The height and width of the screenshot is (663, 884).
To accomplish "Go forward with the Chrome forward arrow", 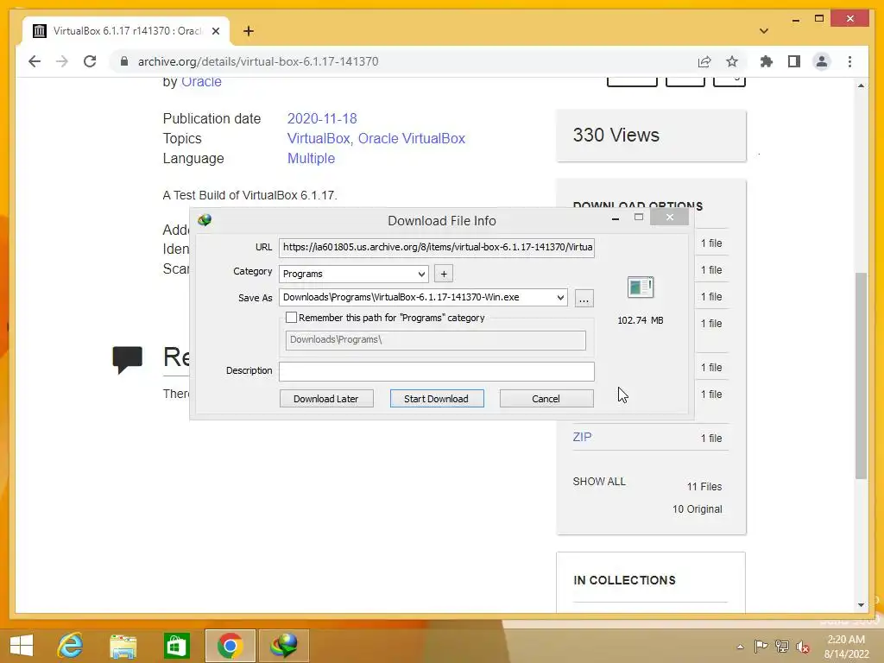I will pyautogui.click(x=62, y=61).
